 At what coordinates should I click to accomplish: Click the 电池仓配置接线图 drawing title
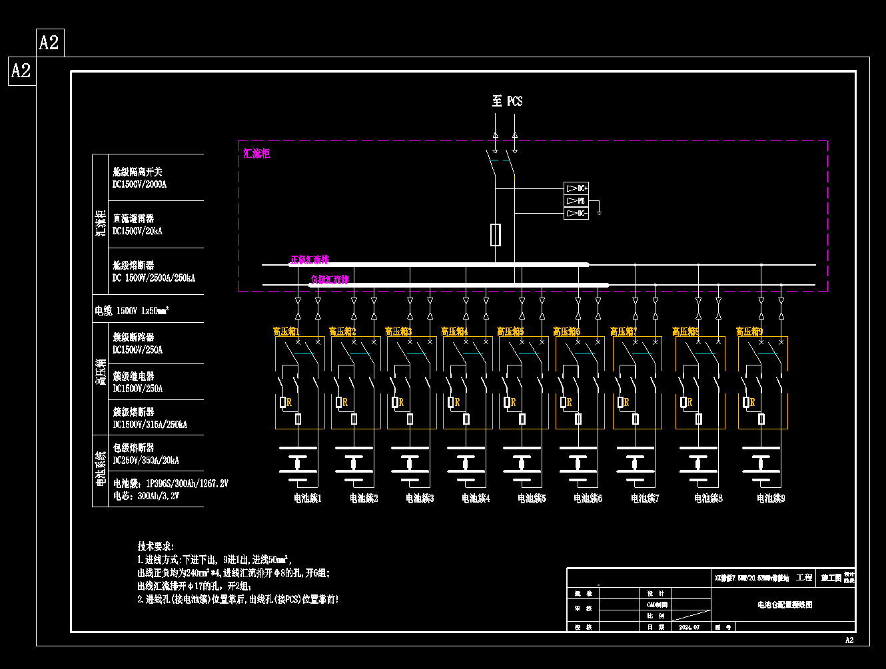tap(785, 604)
